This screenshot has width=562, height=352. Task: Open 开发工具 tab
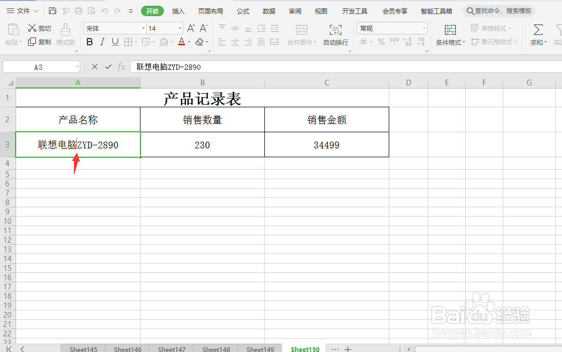pos(354,11)
